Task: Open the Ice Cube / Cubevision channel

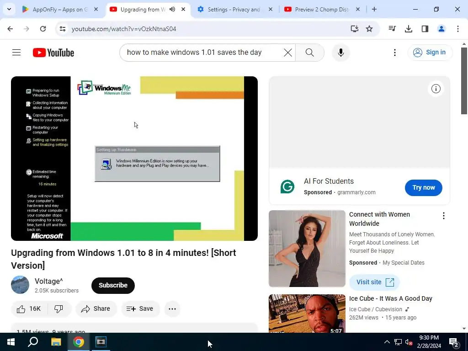Action: tap(375, 309)
